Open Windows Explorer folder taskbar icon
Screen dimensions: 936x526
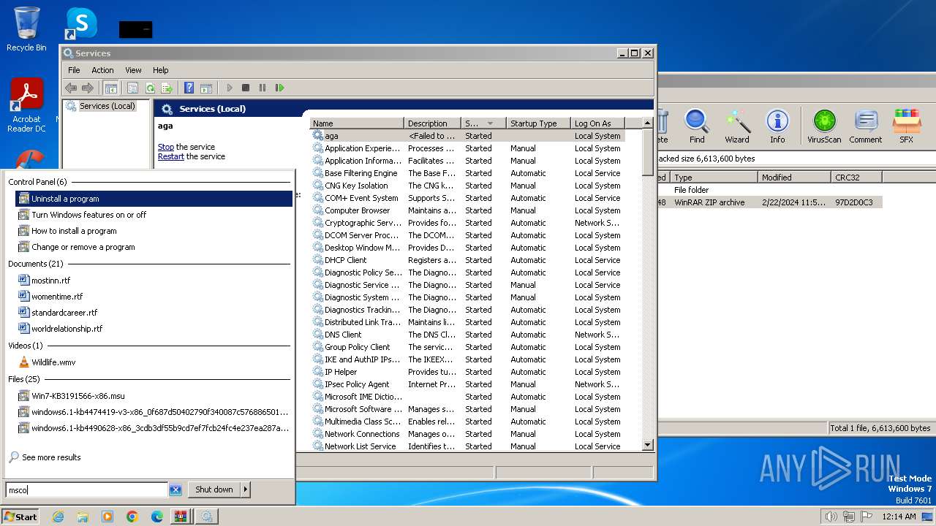[83, 517]
